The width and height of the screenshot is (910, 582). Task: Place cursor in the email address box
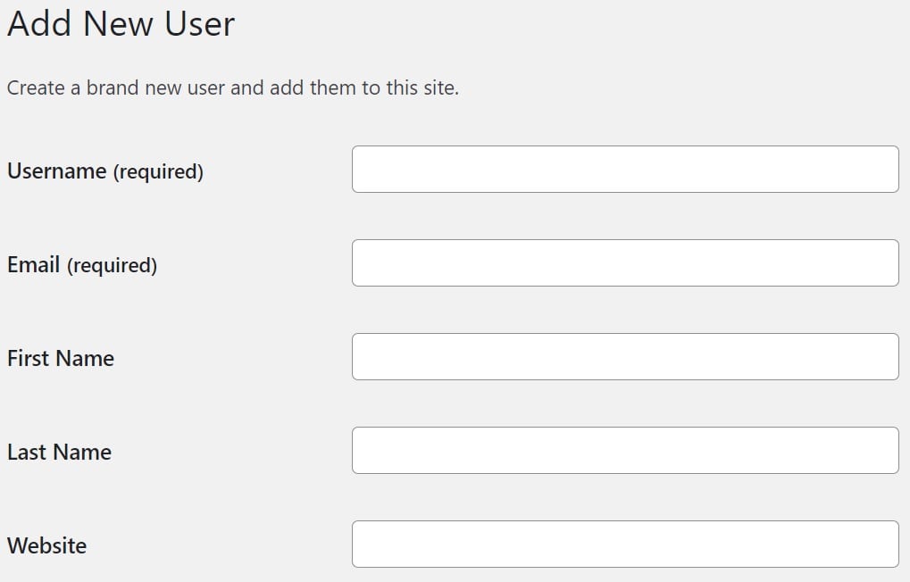[x=625, y=263]
